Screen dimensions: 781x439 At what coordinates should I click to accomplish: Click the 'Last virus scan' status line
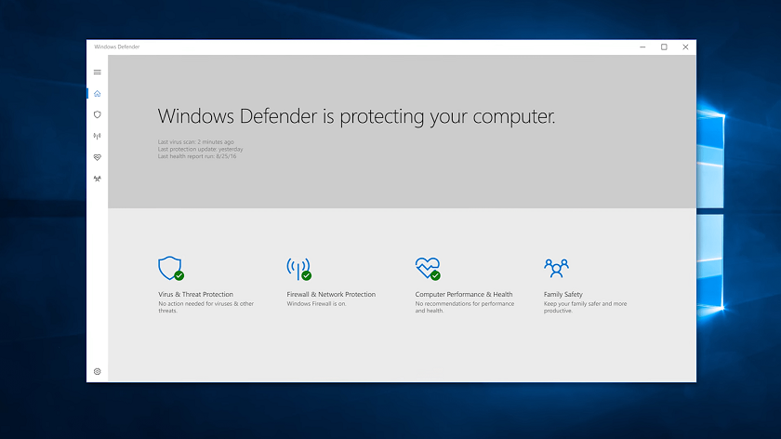coord(196,142)
